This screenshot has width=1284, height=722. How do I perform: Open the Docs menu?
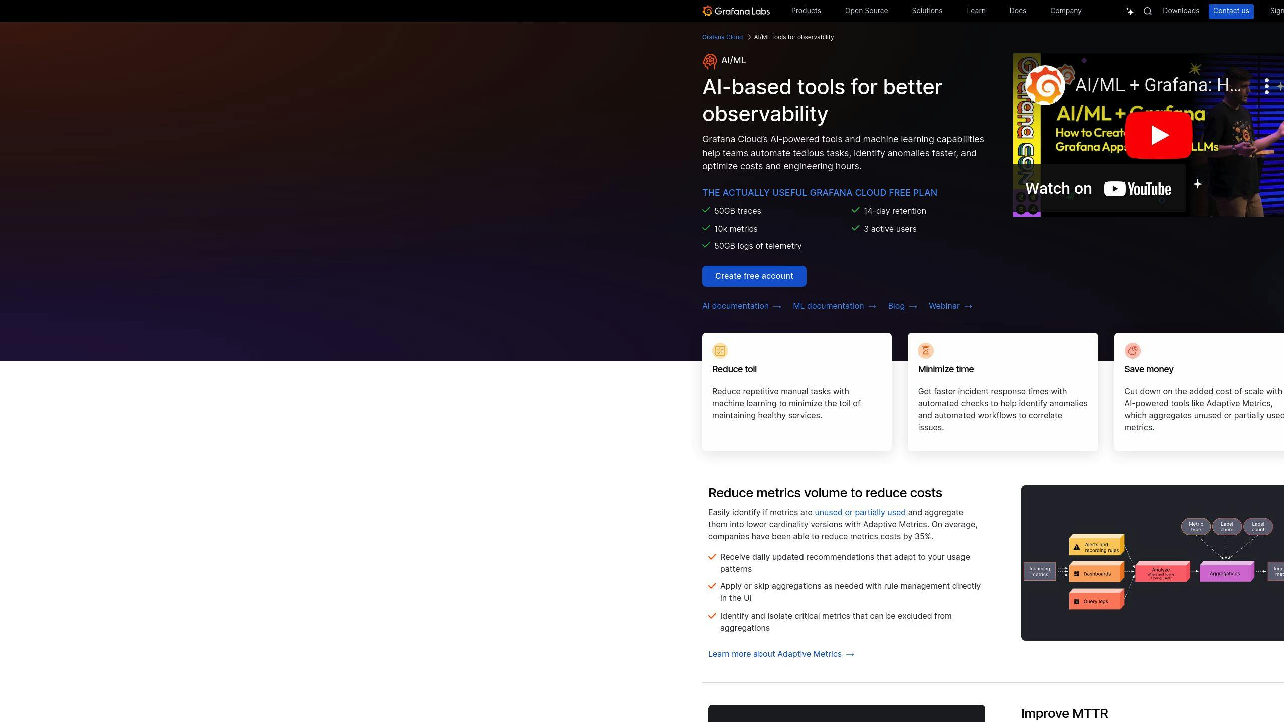1018,11
